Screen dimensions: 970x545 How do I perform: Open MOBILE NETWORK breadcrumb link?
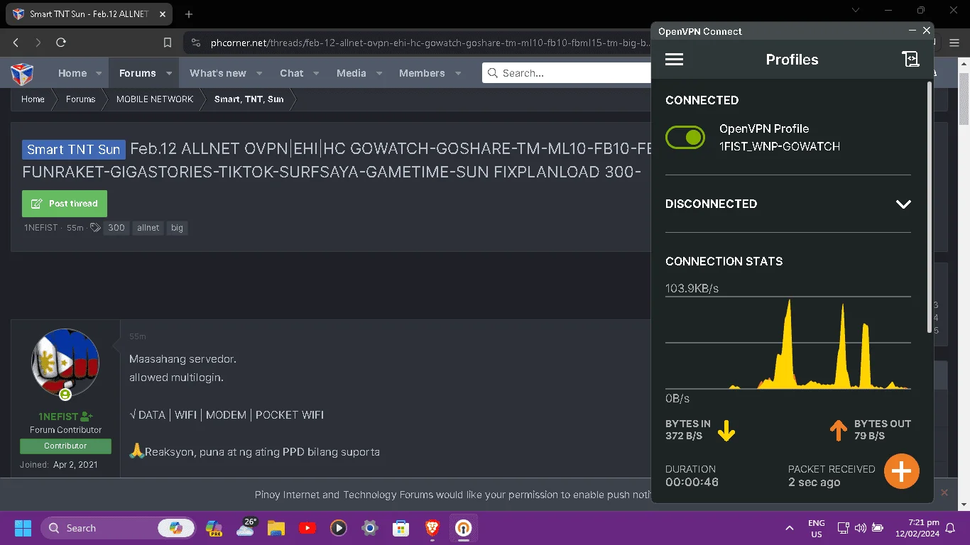click(155, 99)
